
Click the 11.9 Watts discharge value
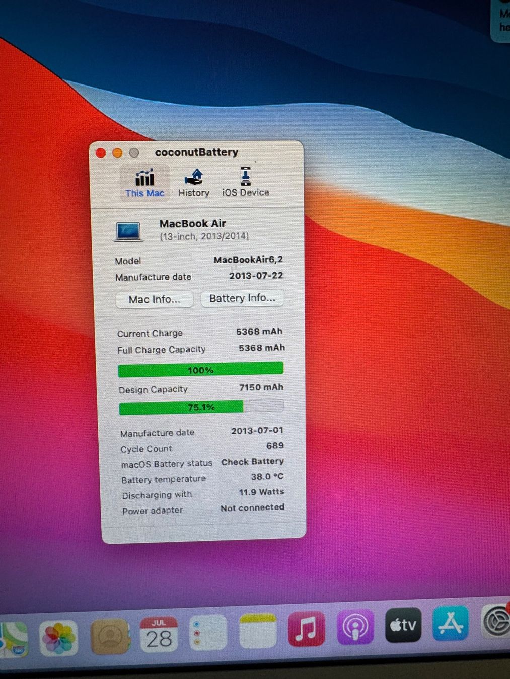coord(261,492)
